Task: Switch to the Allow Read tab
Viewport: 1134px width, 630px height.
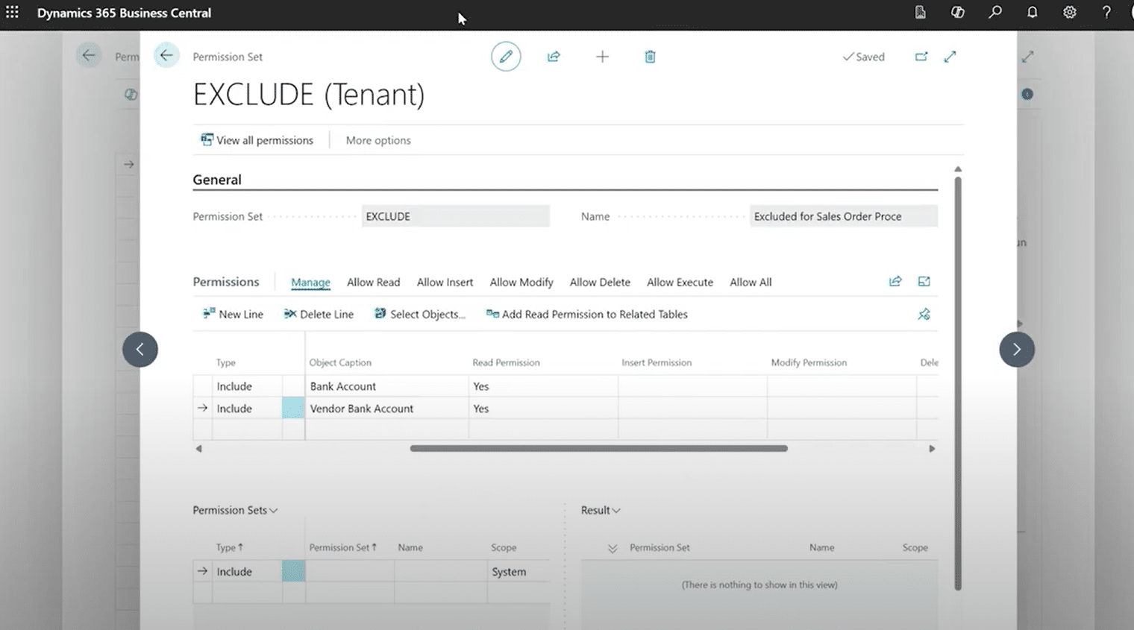Action: (373, 282)
